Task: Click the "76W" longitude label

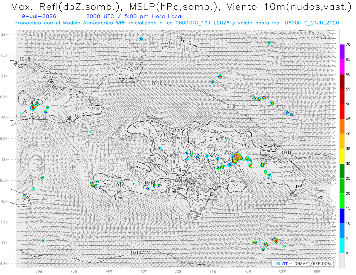Action: [x=39, y=271]
